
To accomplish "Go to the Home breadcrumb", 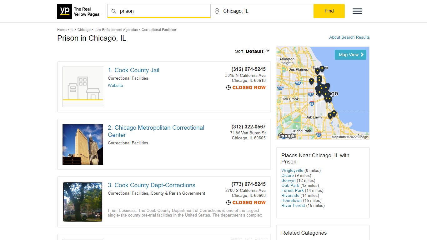I will [62, 30].
